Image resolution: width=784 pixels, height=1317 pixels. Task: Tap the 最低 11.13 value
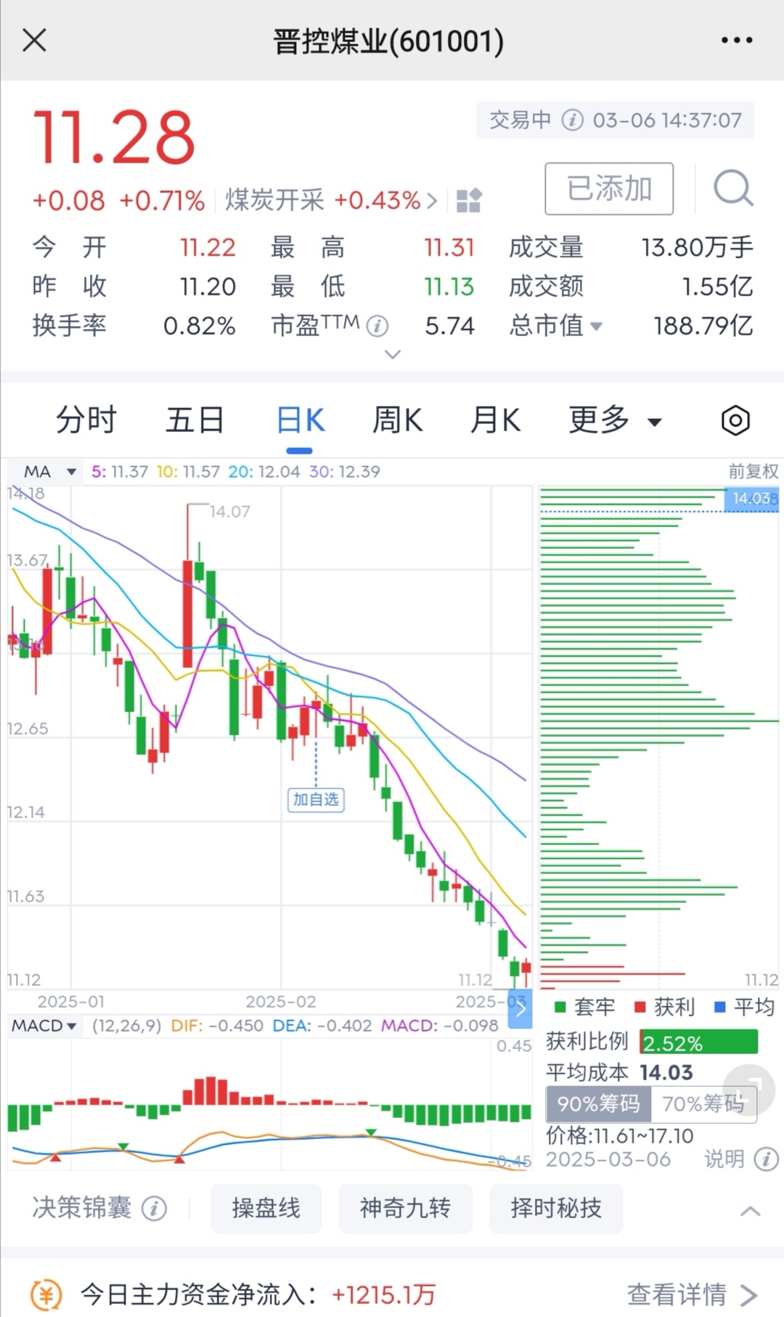pos(449,287)
